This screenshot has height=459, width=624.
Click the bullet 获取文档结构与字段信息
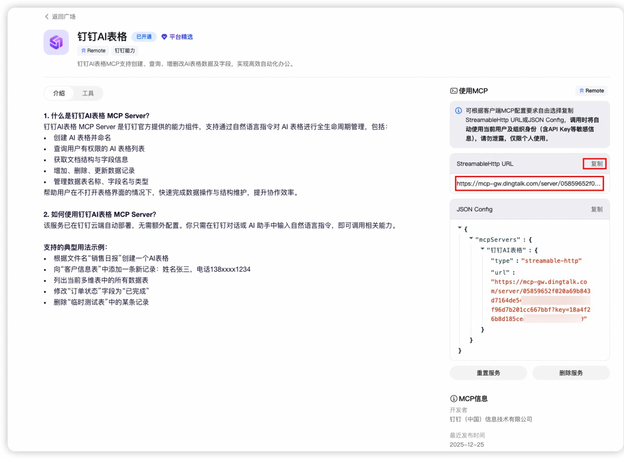[x=91, y=159]
